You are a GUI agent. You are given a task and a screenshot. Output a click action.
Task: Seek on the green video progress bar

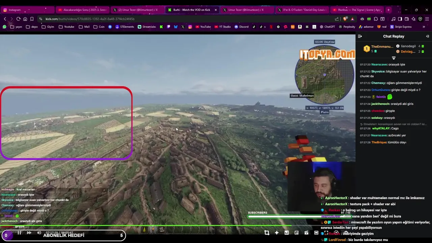click(178, 225)
